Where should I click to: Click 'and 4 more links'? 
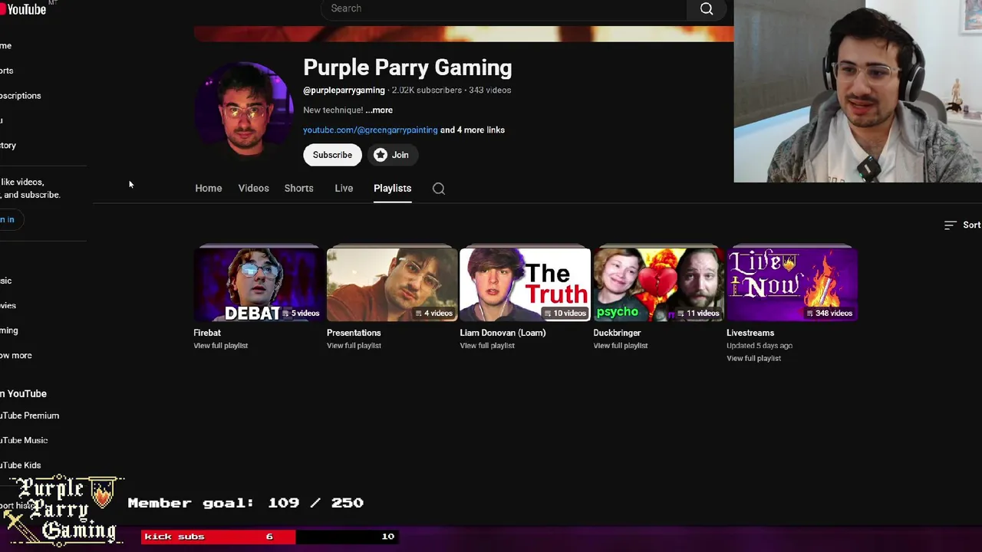tap(473, 130)
